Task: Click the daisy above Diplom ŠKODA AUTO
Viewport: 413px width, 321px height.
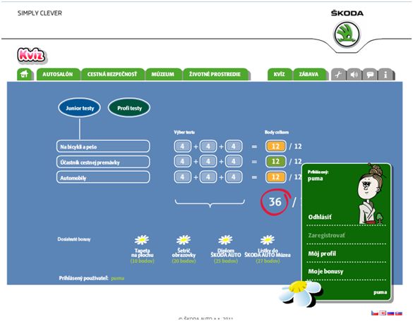Action: 225,239
